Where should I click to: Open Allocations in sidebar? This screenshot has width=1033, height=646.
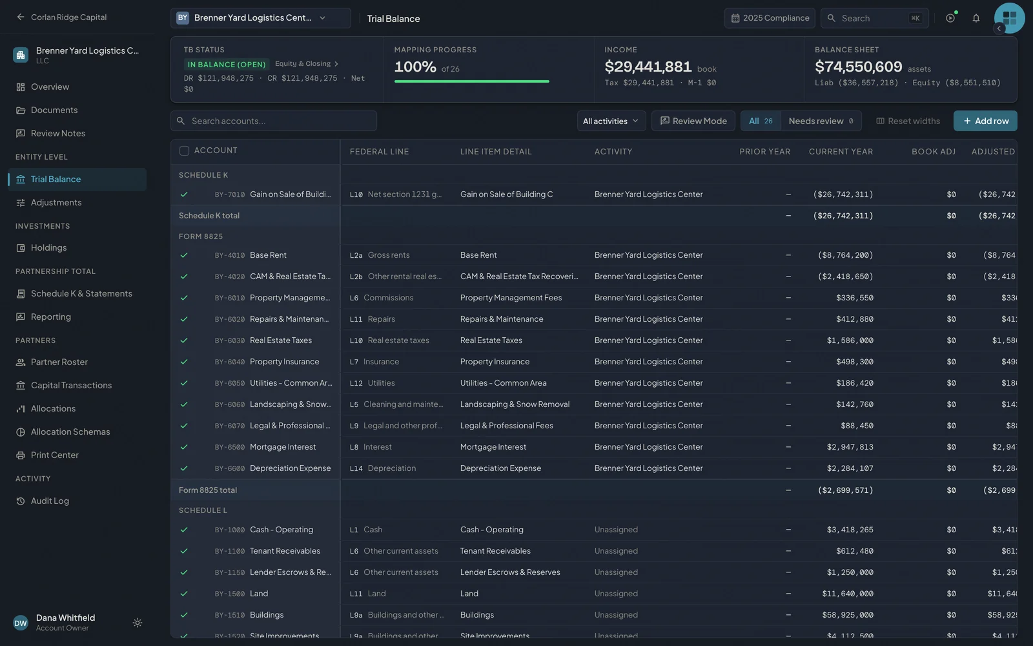pyautogui.click(x=77, y=408)
